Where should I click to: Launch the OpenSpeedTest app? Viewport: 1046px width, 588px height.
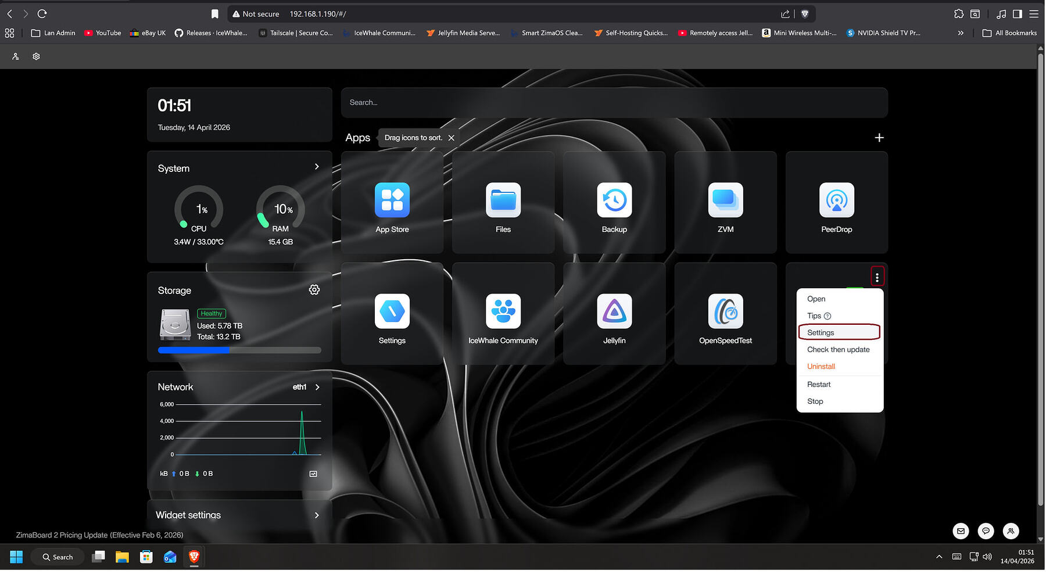pos(725,311)
